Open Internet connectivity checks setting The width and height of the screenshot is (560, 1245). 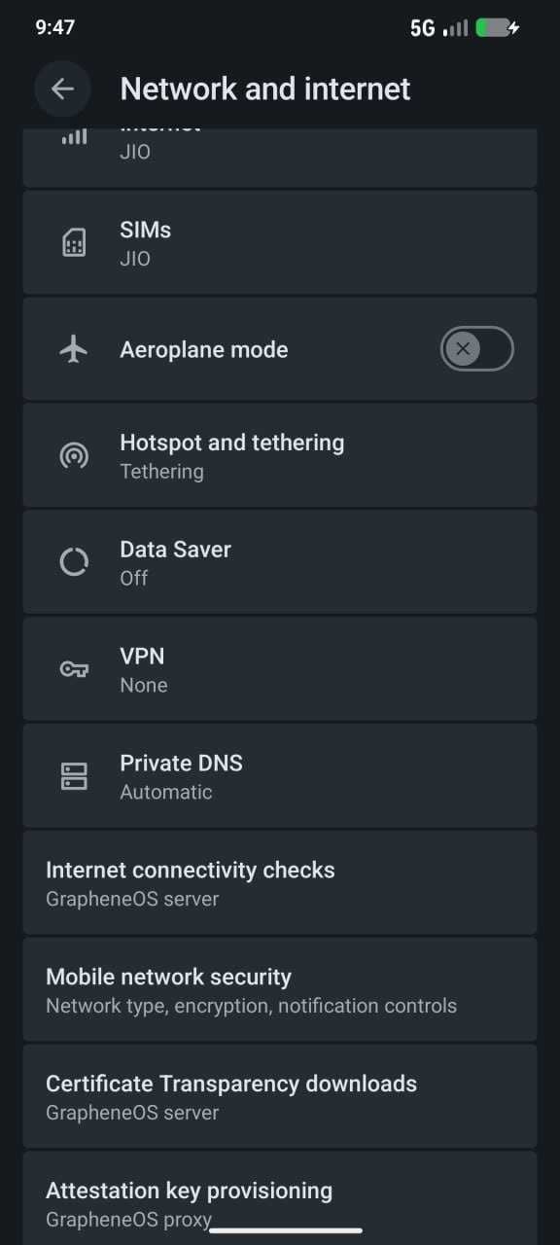point(280,883)
